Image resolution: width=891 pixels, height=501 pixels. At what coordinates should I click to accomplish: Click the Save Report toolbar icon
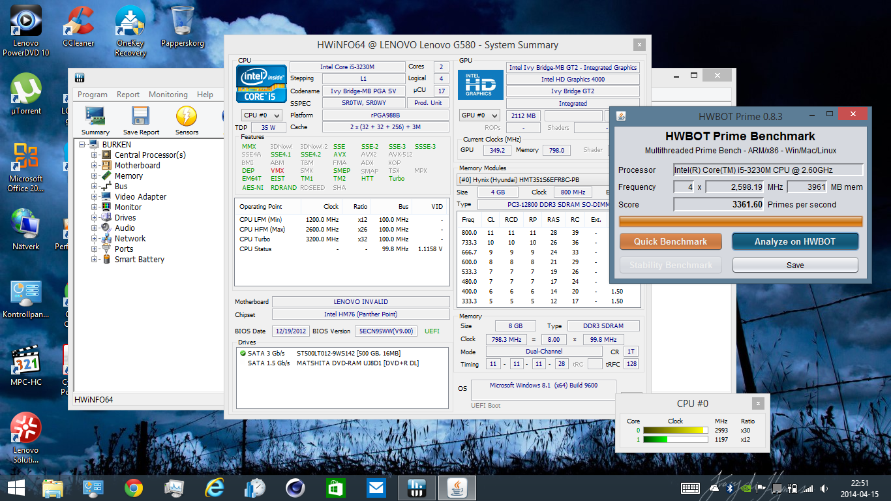click(141, 121)
